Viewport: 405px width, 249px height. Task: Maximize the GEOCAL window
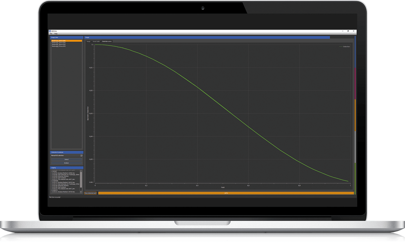(x=348, y=31)
